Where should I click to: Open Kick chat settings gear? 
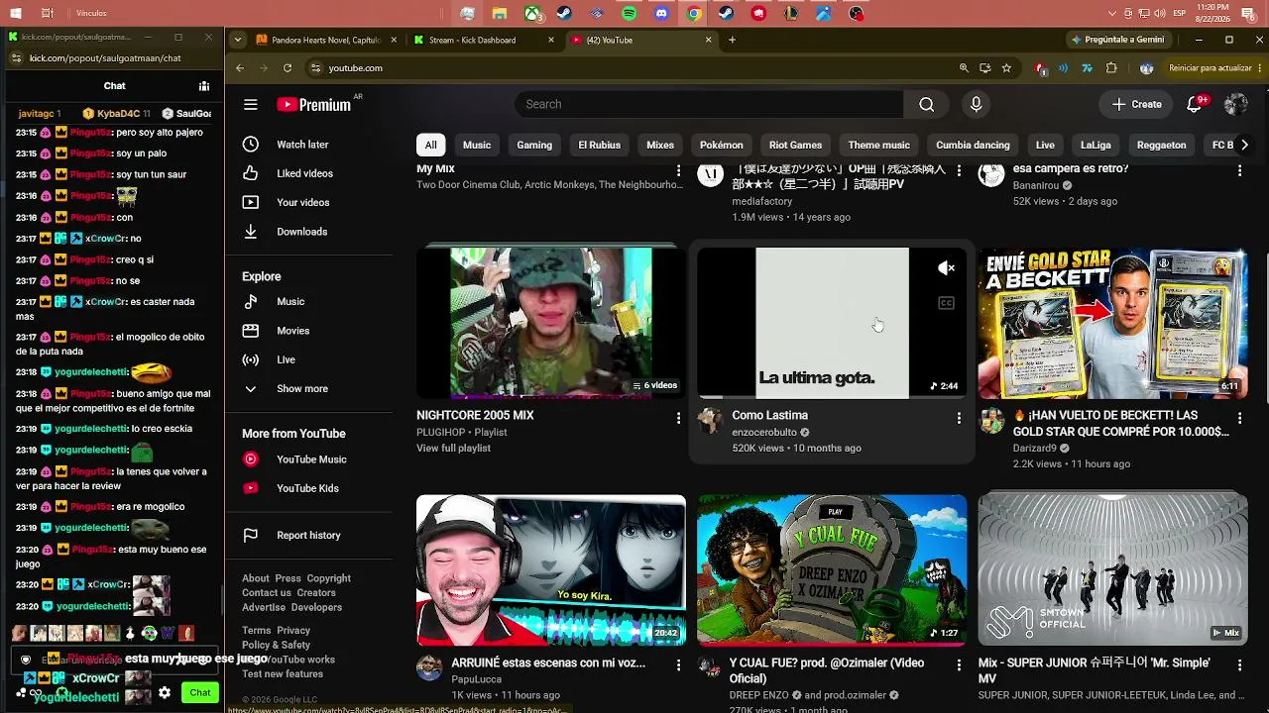pyautogui.click(x=165, y=693)
